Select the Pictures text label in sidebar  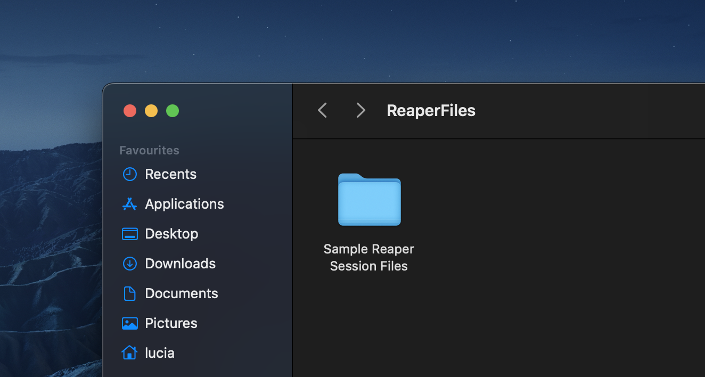coord(171,323)
